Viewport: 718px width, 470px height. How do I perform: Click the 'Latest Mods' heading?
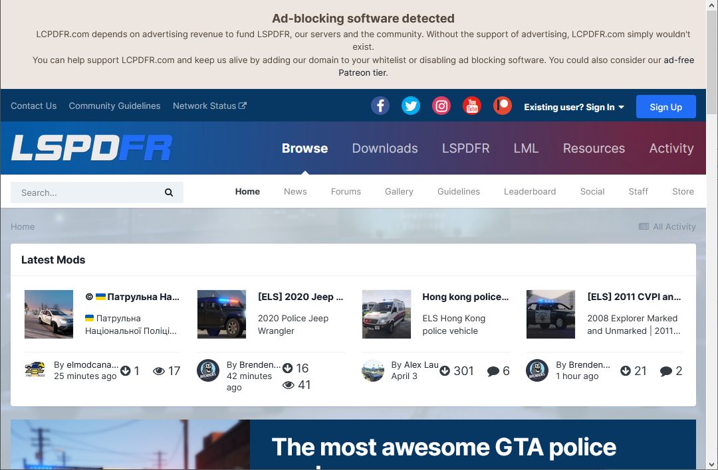(53, 260)
